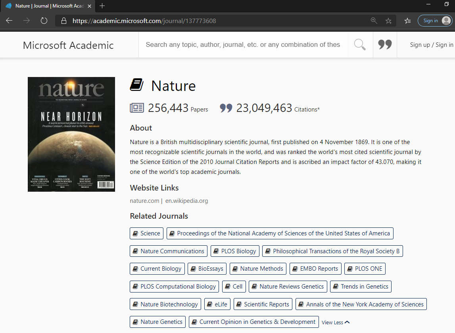Go to Microsoft Academic home logo
The image size is (455, 333).
click(x=68, y=45)
